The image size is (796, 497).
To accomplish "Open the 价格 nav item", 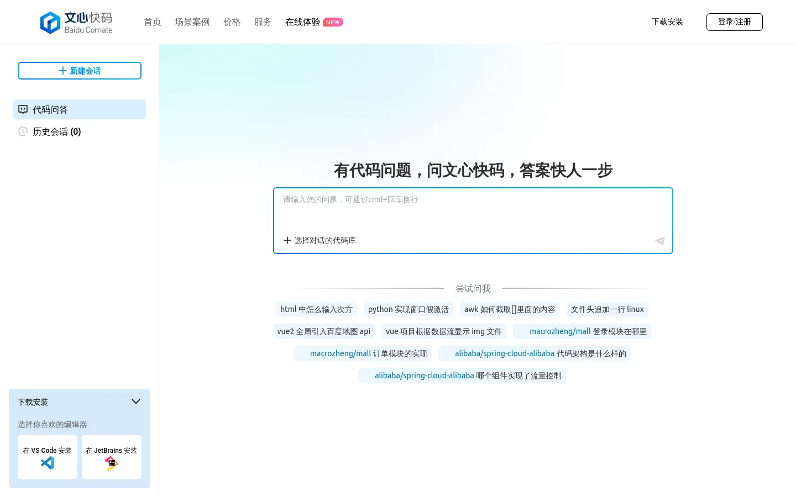I will 232,22.
